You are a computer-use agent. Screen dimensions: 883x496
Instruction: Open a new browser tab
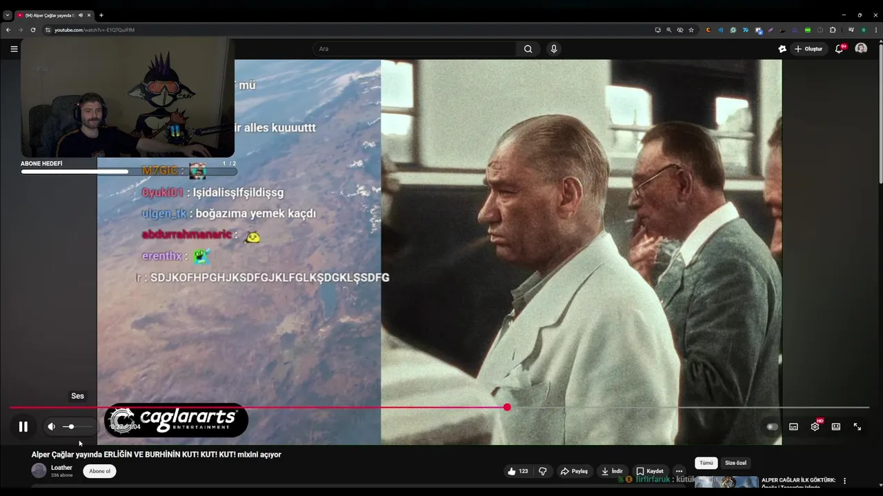click(101, 15)
